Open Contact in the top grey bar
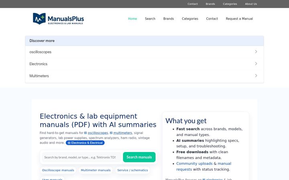The width and height of the screenshot is (289, 180). (x=193, y=4)
